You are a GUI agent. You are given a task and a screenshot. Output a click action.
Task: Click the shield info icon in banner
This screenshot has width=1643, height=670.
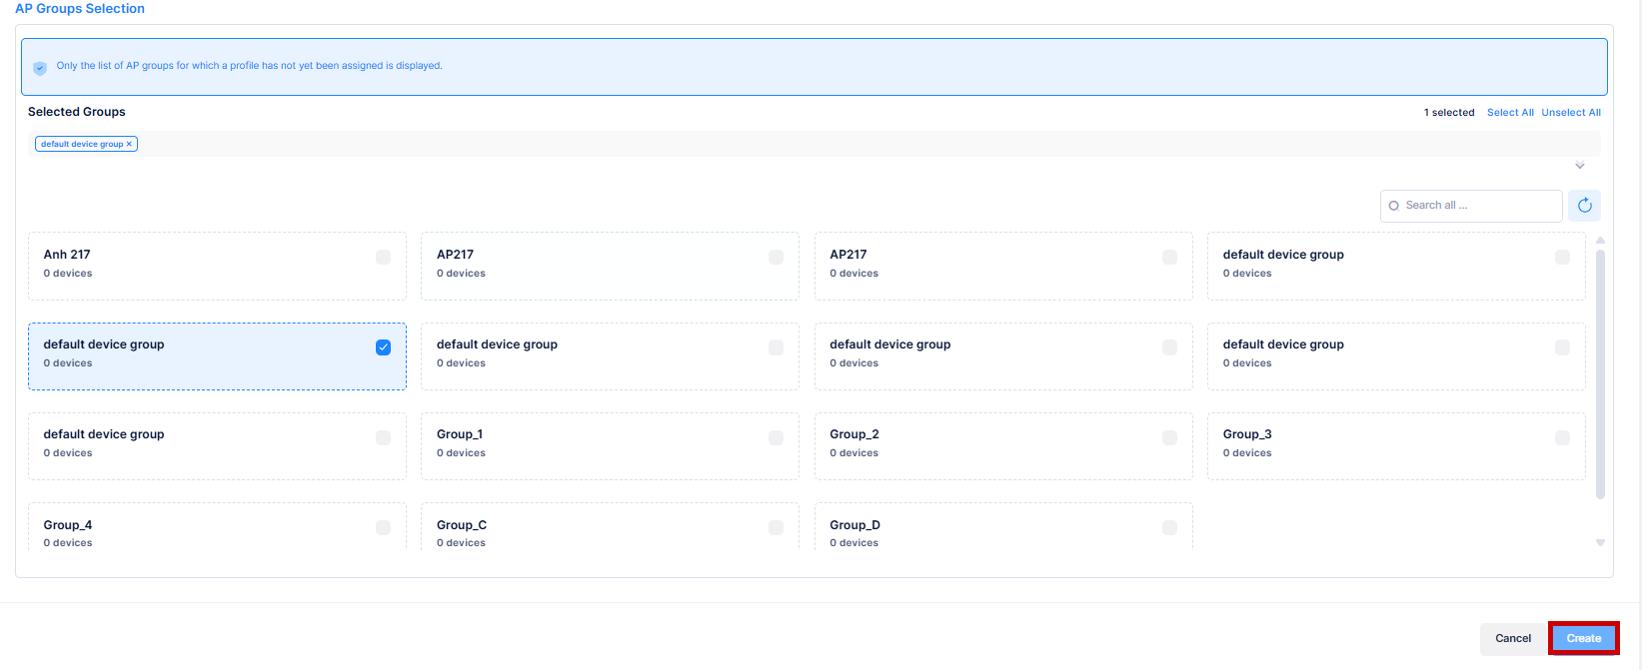click(40, 68)
